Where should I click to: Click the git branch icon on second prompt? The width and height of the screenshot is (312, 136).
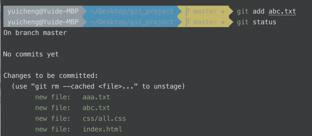click(187, 22)
